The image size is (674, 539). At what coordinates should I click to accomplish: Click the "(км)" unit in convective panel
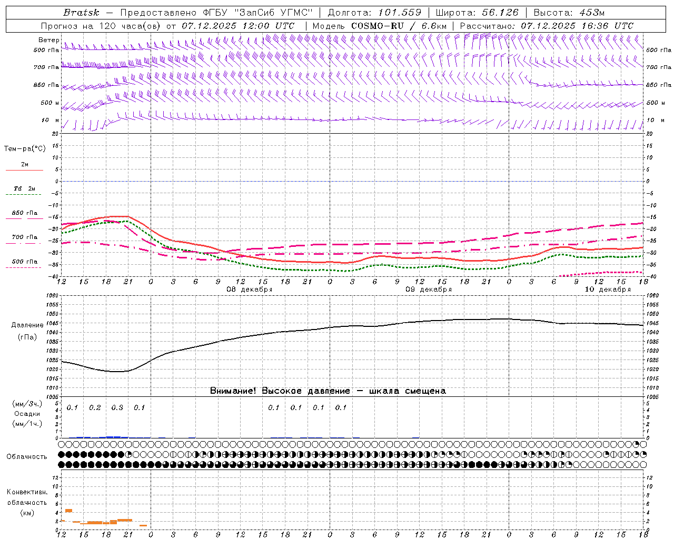27,512
